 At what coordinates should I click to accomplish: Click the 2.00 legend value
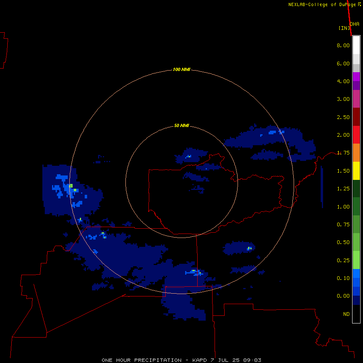click(x=343, y=135)
